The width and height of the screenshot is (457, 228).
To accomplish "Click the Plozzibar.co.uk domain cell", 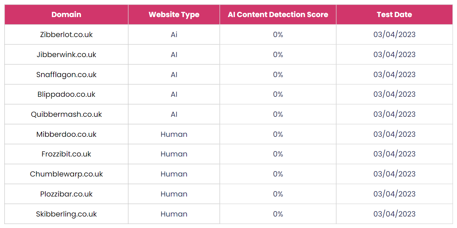I will (66, 194).
